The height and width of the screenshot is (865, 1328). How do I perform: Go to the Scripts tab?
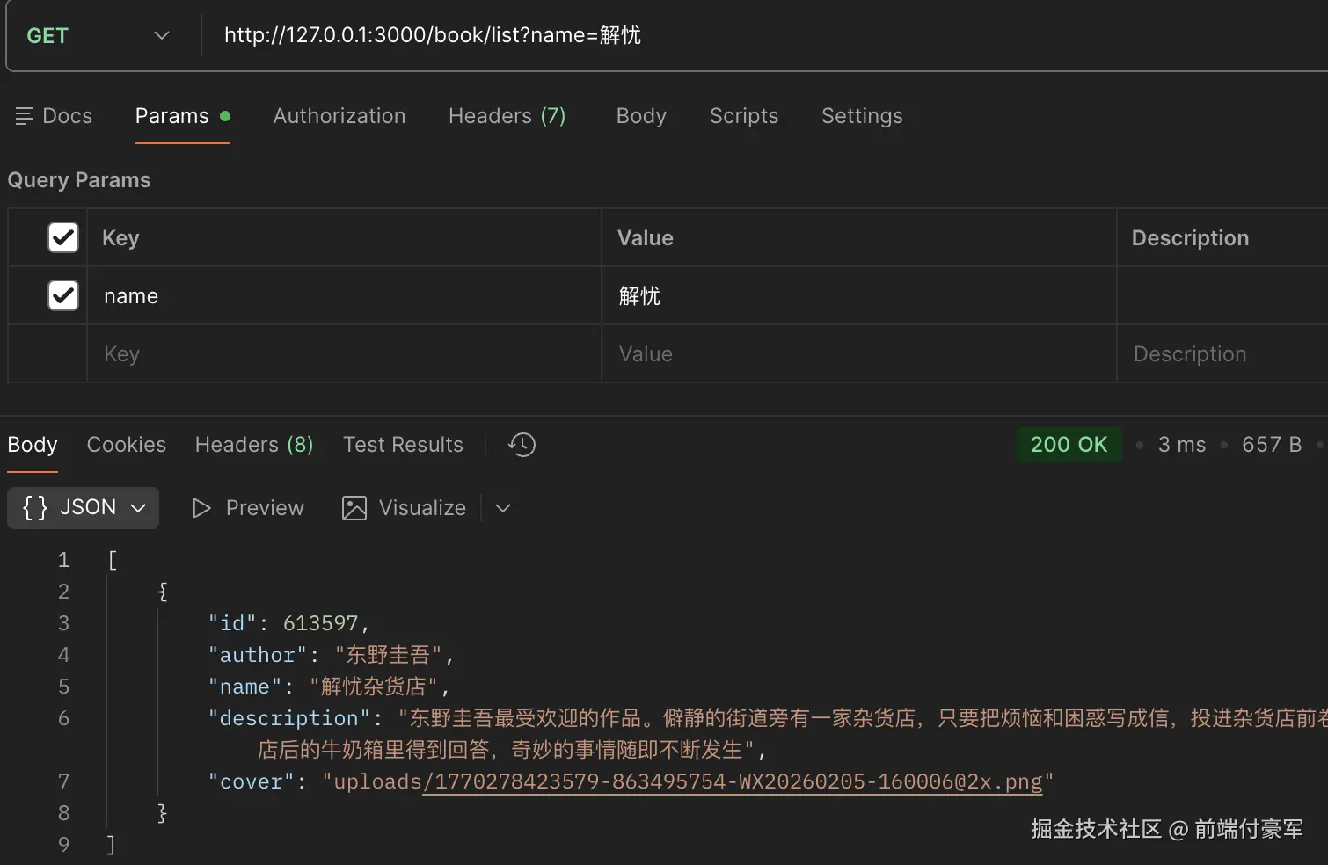pyautogui.click(x=744, y=116)
